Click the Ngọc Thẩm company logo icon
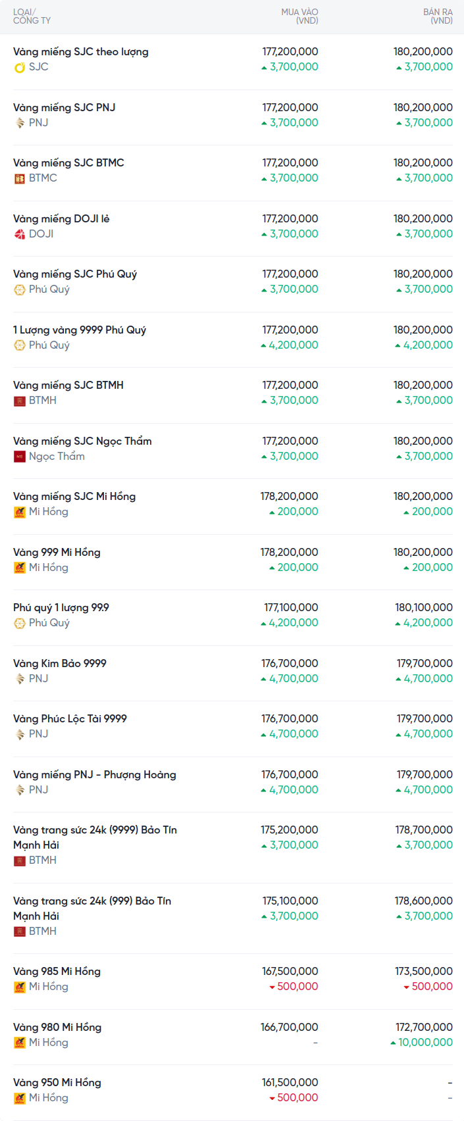 tap(20, 457)
